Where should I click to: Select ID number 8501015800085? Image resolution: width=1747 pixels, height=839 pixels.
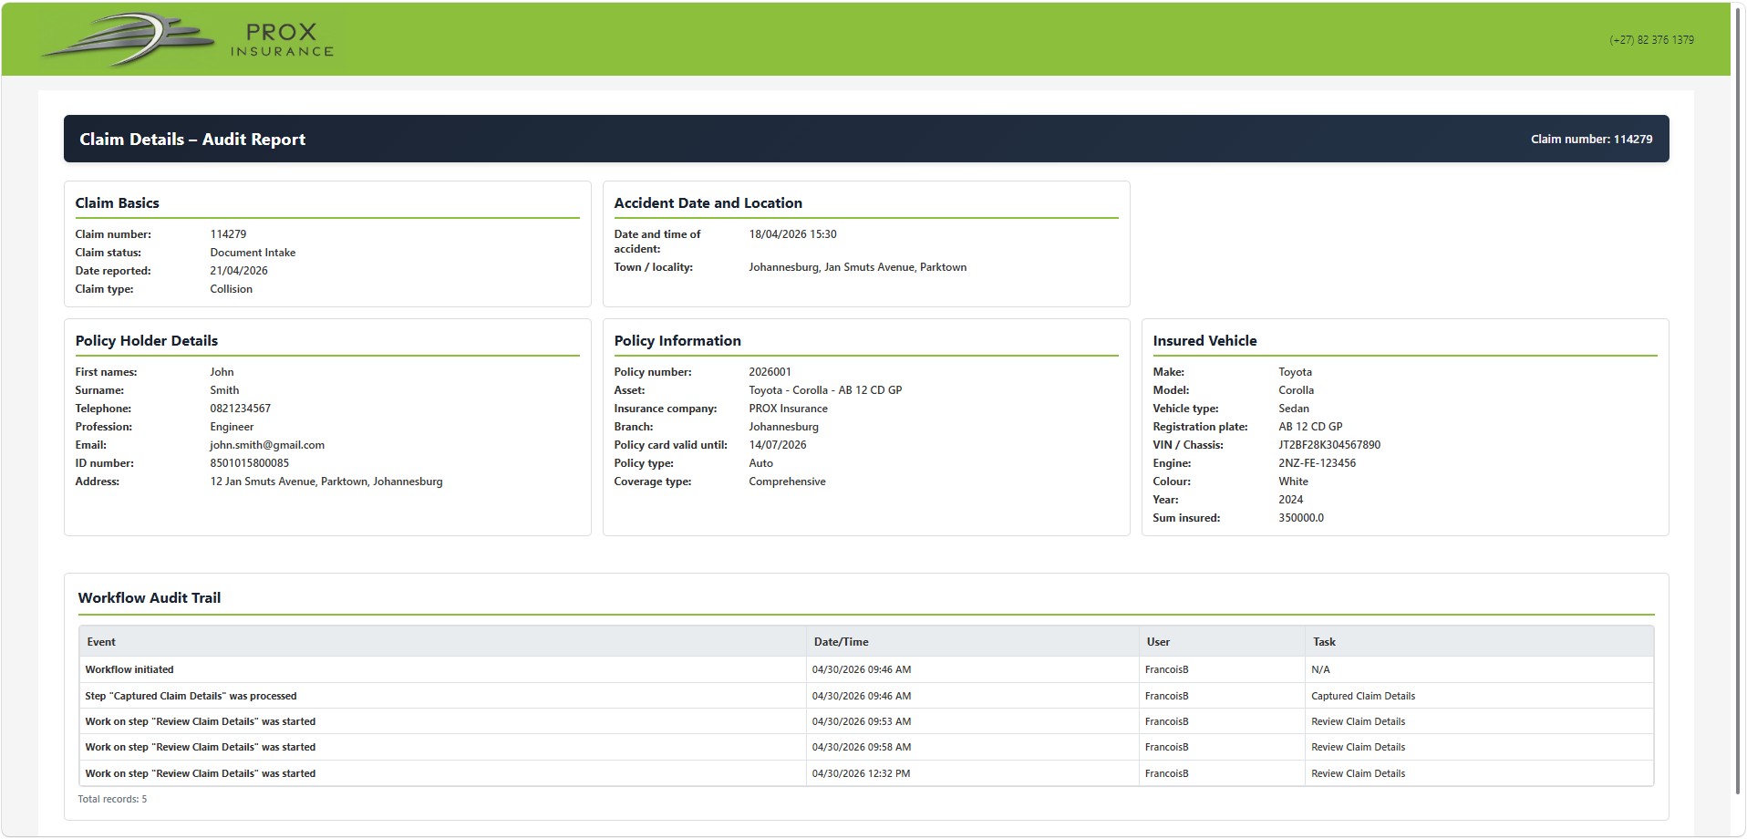[x=249, y=463]
